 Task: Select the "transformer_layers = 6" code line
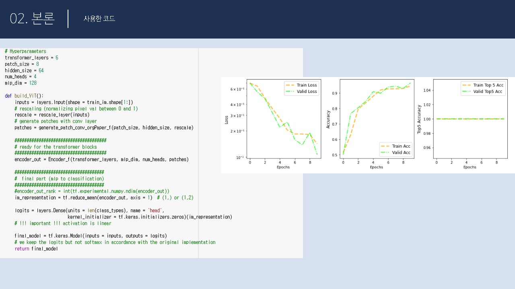(31, 58)
